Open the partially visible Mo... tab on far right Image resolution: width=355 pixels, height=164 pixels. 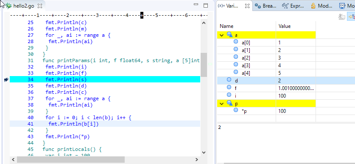click(x=347, y=6)
